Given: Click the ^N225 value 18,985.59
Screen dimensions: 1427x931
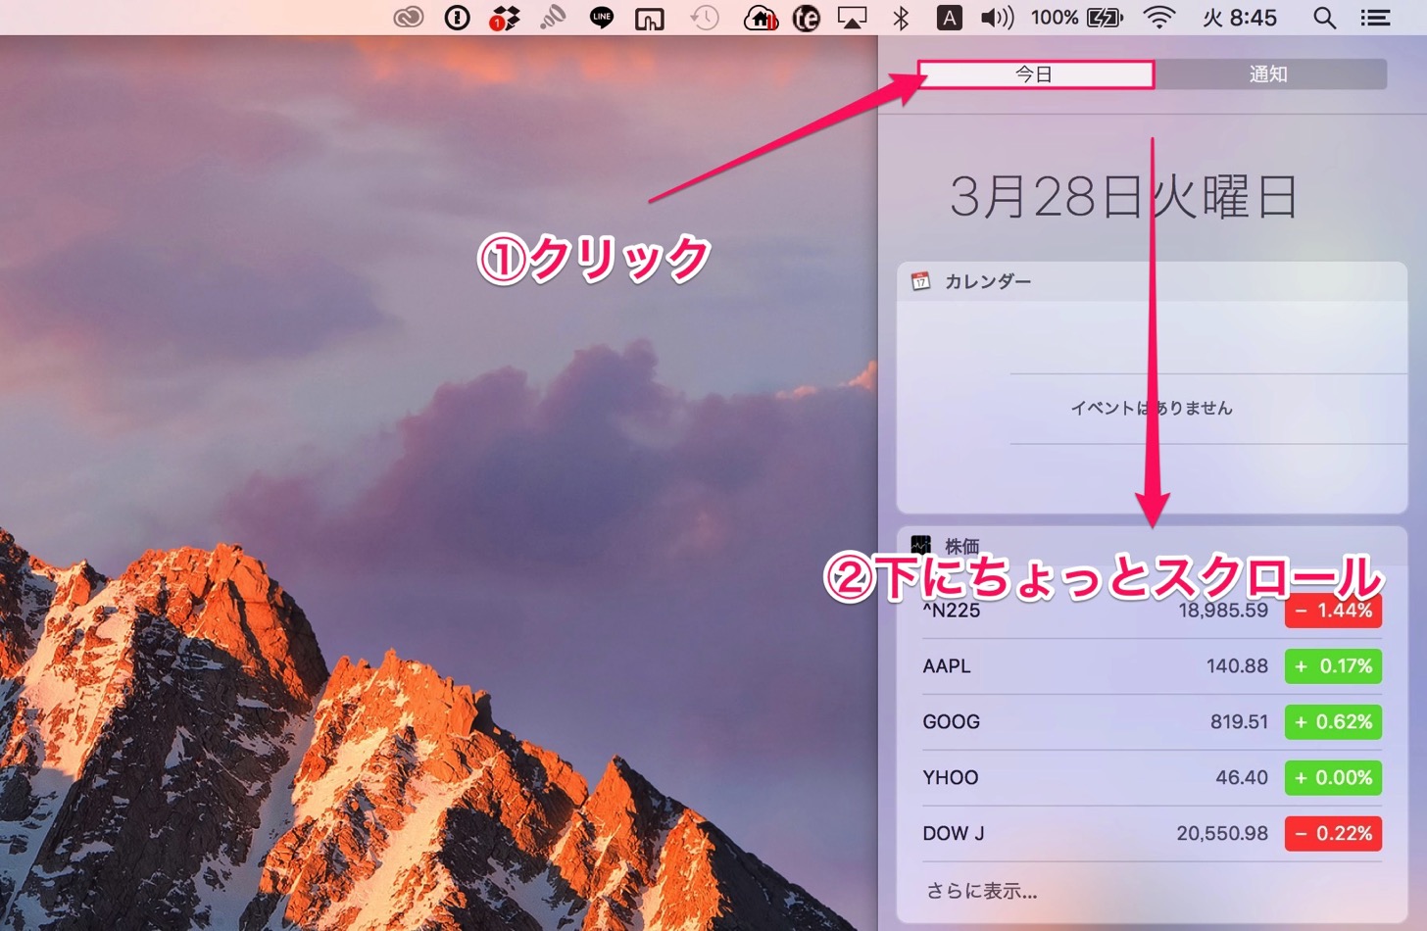Looking at the screenshot, I should (1223, 611).
